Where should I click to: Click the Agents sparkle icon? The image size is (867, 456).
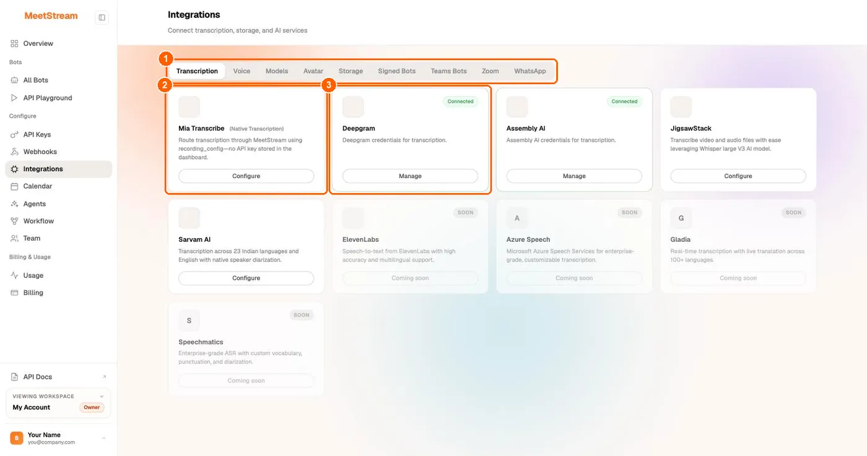pyautogui.click(x=14, y=204)
